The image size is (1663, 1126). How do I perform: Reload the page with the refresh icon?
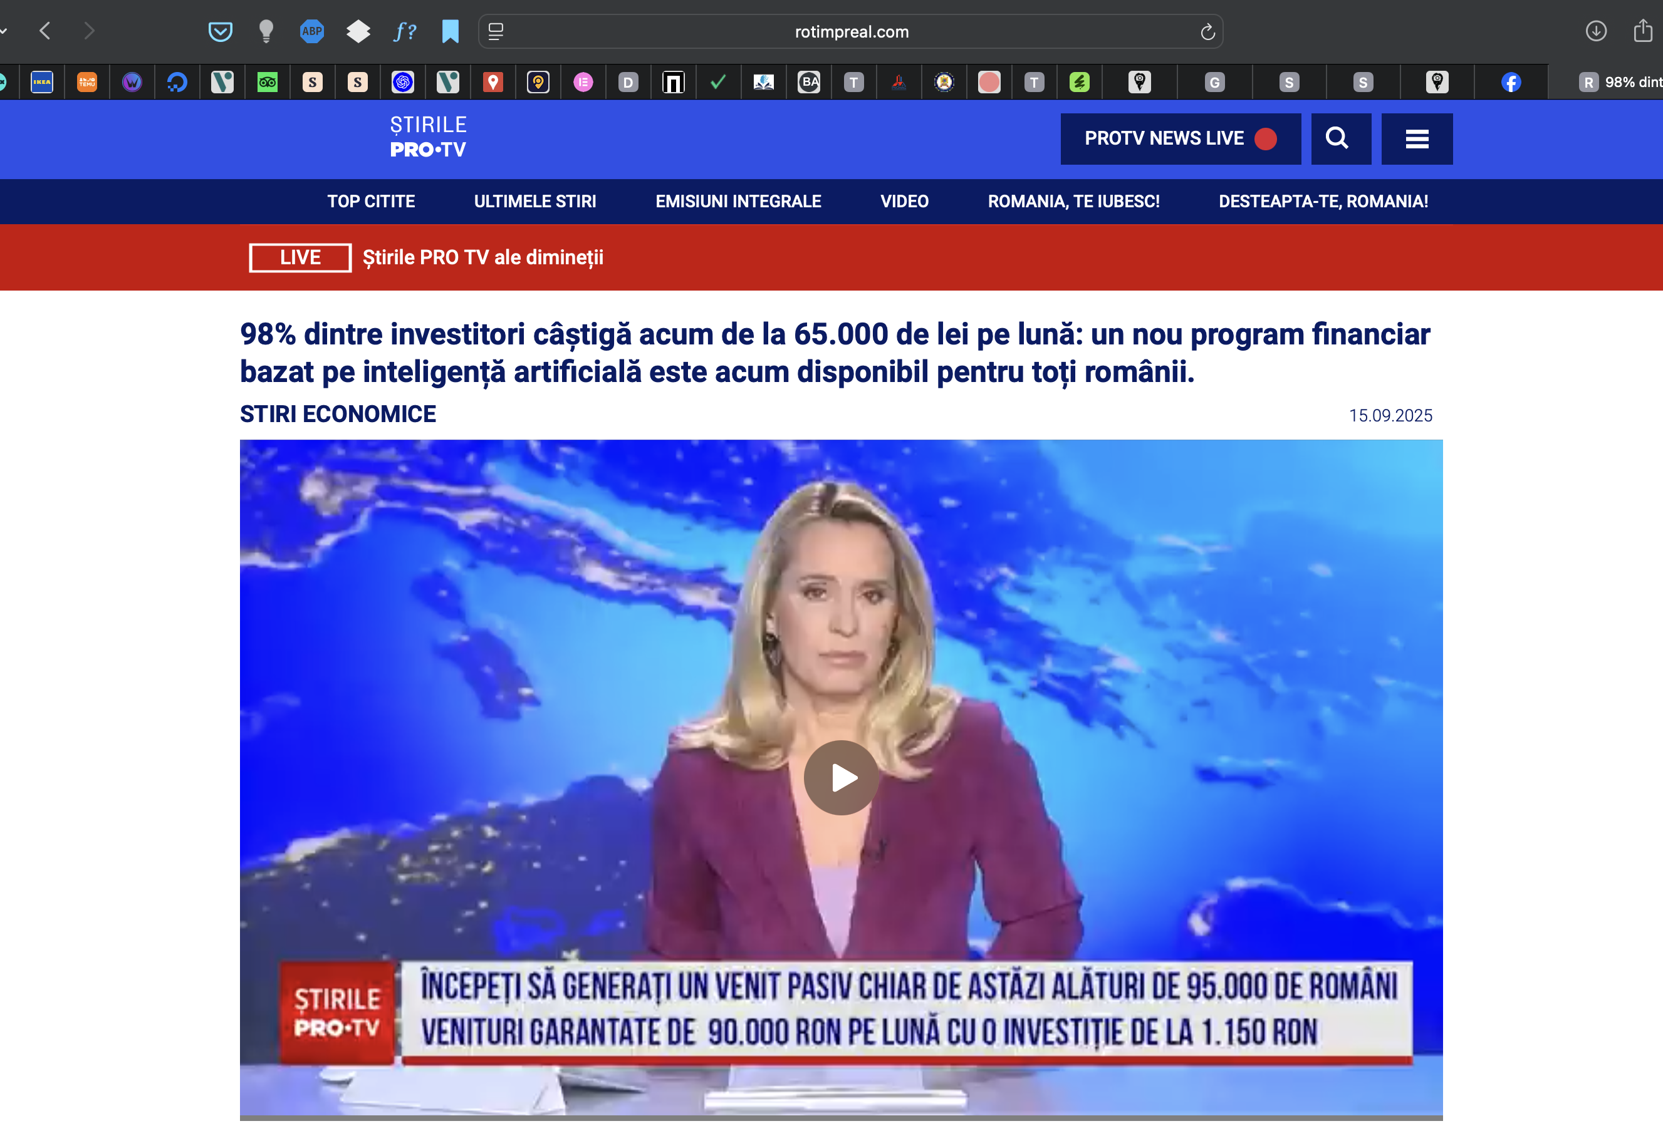point(1207,31)
